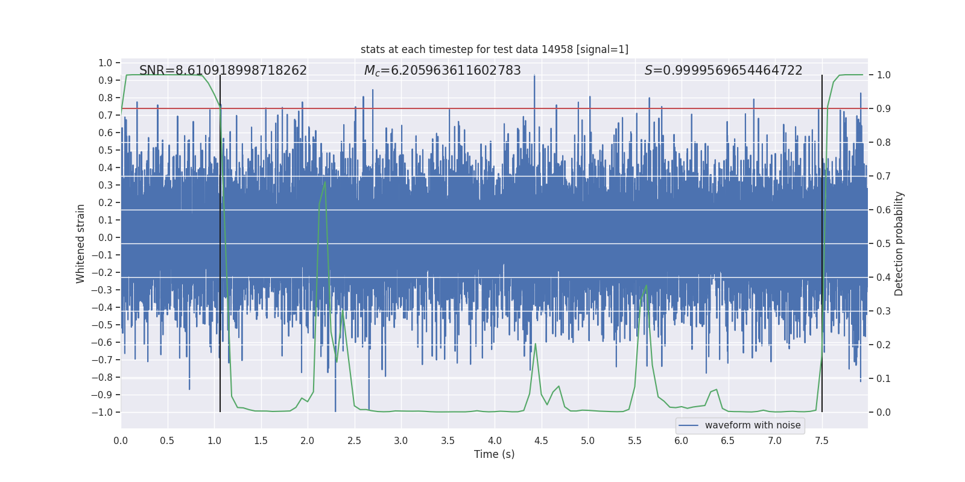This screenshot has width=965, height=482.
Task: Click the 0.1 tick on the Detection probability axis
Action: 884,379
